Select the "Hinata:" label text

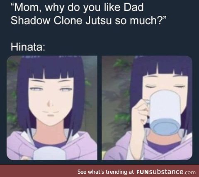pyautogui.click(x=28, y=47)
